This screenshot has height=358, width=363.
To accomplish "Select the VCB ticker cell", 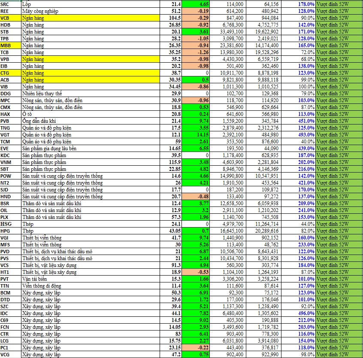I will pos(10,18).
